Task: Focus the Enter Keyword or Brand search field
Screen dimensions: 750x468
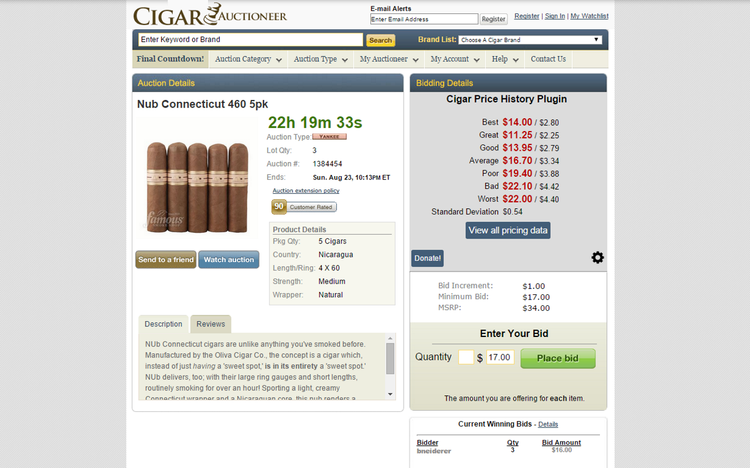Action: (251, 40)
